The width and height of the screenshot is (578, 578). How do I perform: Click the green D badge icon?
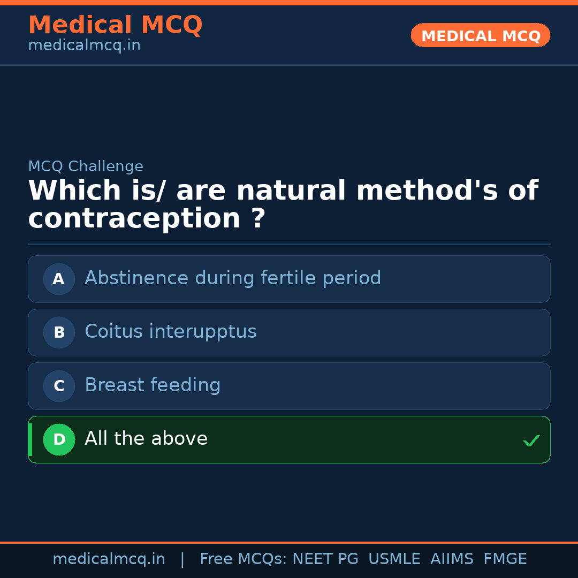pos(59,439)
